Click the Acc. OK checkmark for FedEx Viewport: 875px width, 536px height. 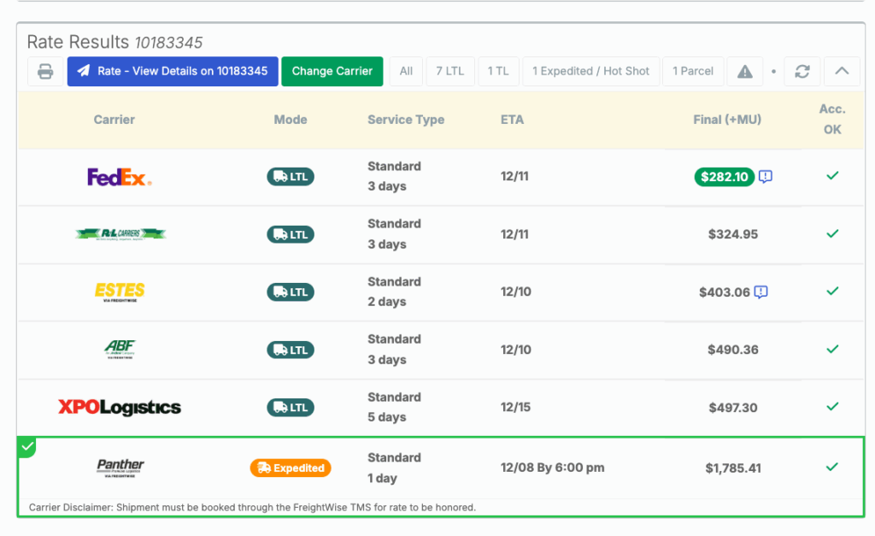[832, 176]
